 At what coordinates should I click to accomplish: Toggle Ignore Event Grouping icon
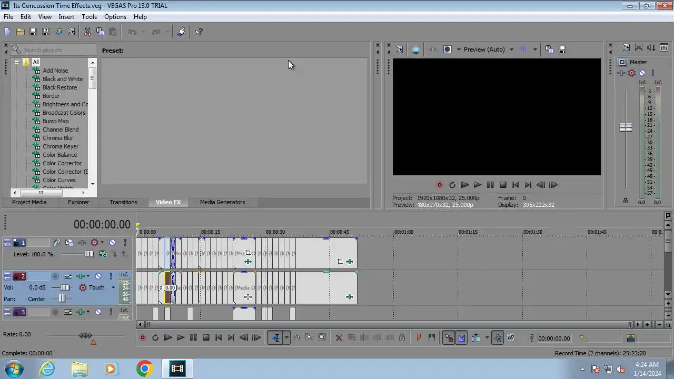(x=510, y=338)
